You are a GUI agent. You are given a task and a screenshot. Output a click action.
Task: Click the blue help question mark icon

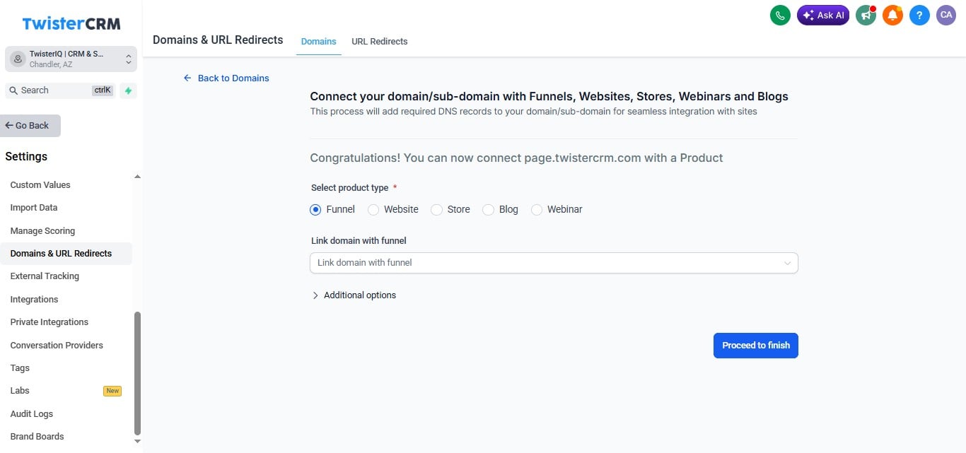[x=919, y=16]
